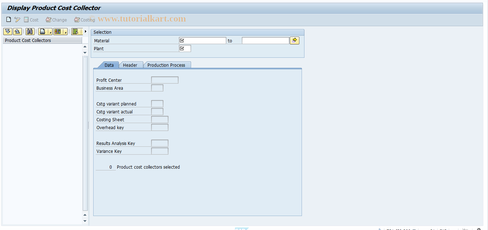This screenshot has height=230, width=488.
Task: Select the Change pencil icon
Action: pos(17,19)
